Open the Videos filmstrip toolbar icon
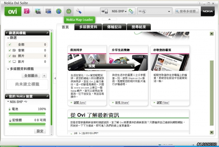 [x=48, y=11]
